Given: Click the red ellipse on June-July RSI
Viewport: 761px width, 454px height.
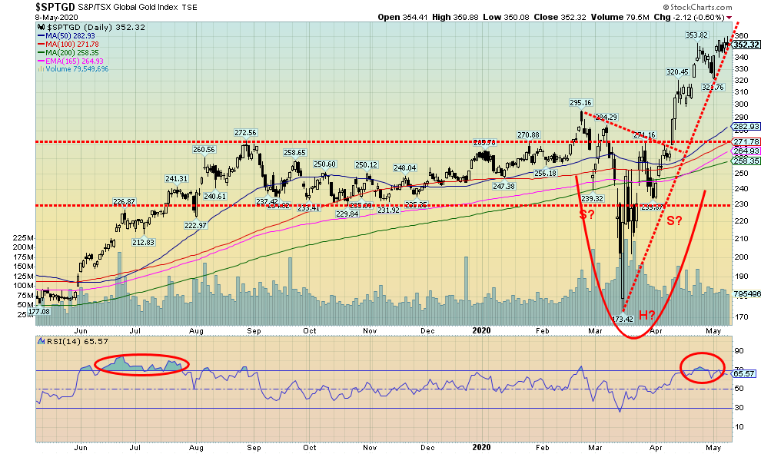Looking at the screenshot, I should [x=140, y=363].
